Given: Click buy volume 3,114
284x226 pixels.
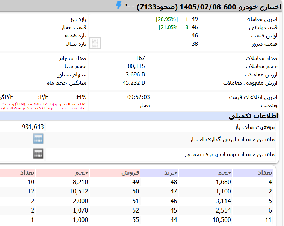Looking at the screenshot, I should (223, 201).
